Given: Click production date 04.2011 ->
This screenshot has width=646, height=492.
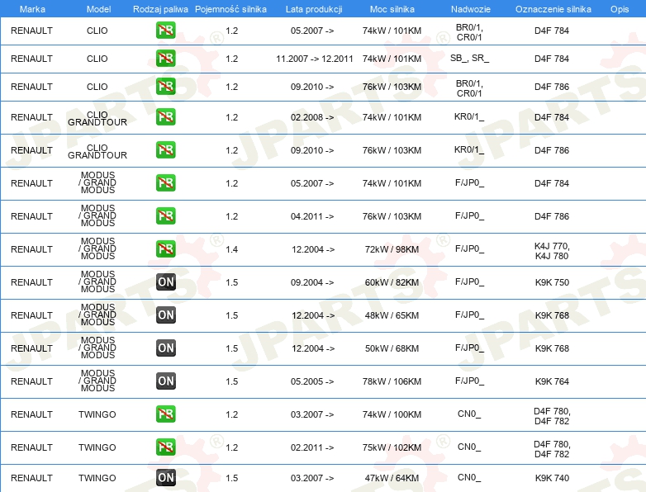Looking at the screenshot, I should [312, 216].
